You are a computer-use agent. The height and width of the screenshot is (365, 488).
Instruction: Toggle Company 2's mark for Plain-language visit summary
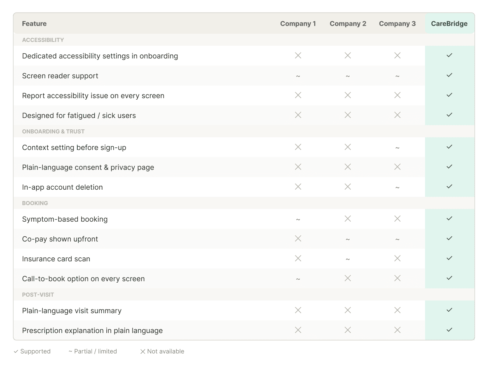coord(348,310)
